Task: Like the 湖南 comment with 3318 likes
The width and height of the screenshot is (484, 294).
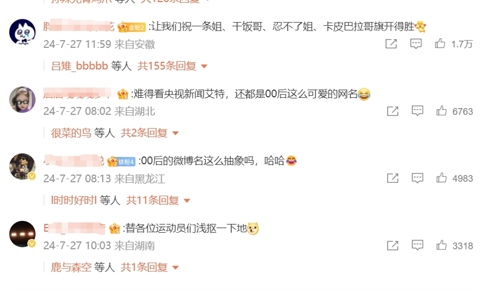Action: [442, 245]
